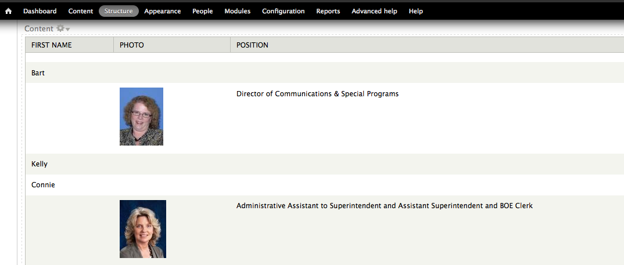
Task: Open the Content gear contextual menu
Action: (60, 28)
